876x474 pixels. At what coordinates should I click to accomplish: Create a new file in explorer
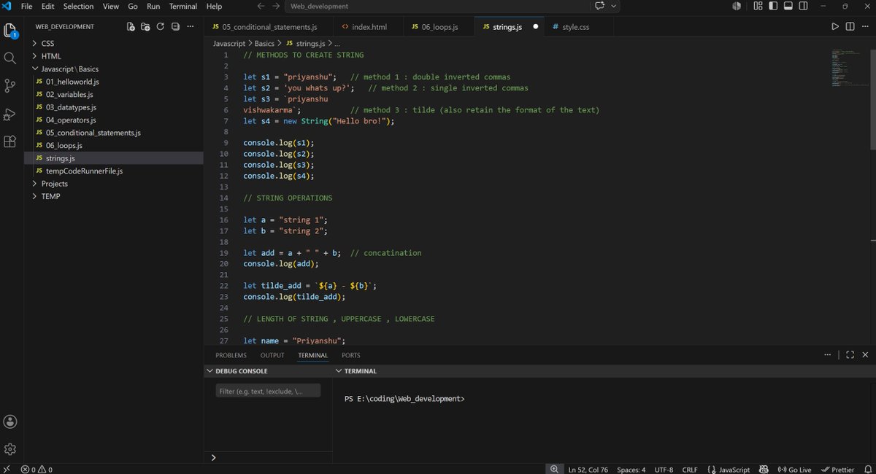tap(131, 27)
